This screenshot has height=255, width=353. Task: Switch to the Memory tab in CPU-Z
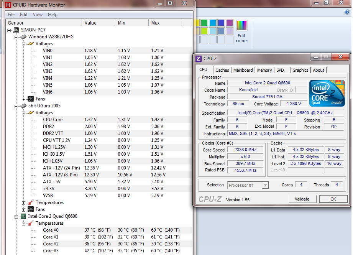point(264,70)
